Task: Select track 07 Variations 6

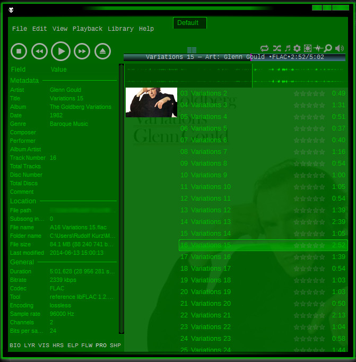Action: tap(263, 140)
